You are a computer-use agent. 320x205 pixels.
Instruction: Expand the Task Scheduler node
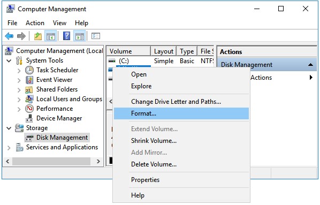(19, 71)
